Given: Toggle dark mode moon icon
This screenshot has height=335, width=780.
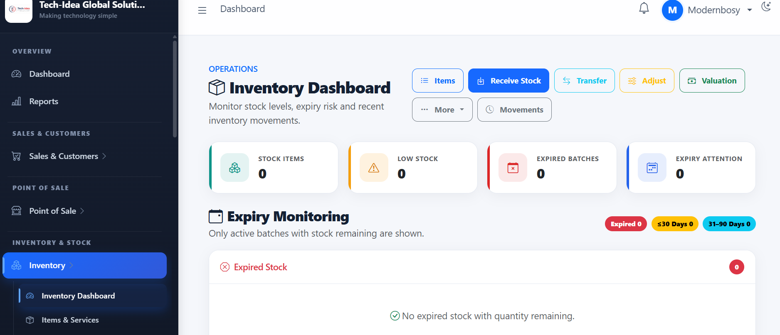Looking at the screenshot, I should pyautogui.click(x=766, y=7).
